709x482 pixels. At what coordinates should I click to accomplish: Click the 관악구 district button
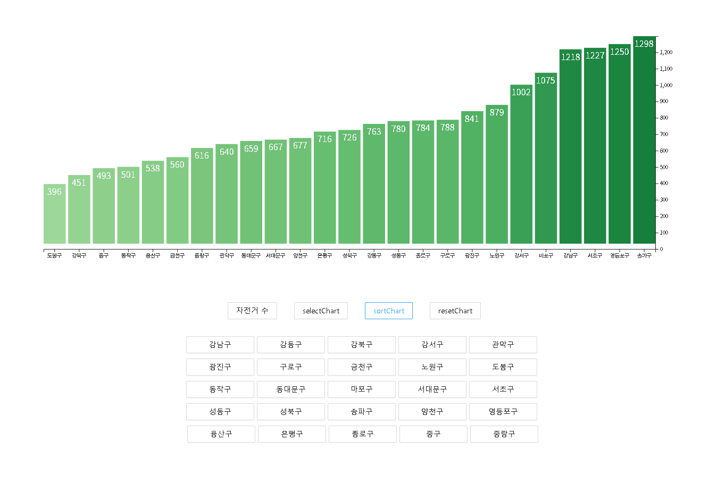[x=503, y=345]
